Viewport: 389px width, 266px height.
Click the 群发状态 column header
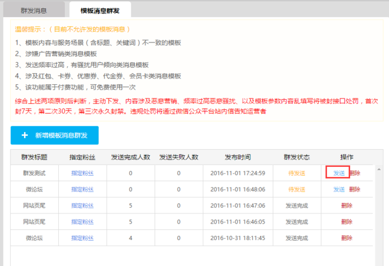(x=296, y=157)
